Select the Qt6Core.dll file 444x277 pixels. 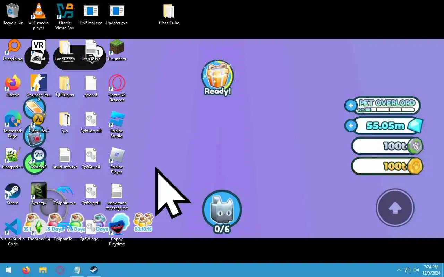click(91, 123)
